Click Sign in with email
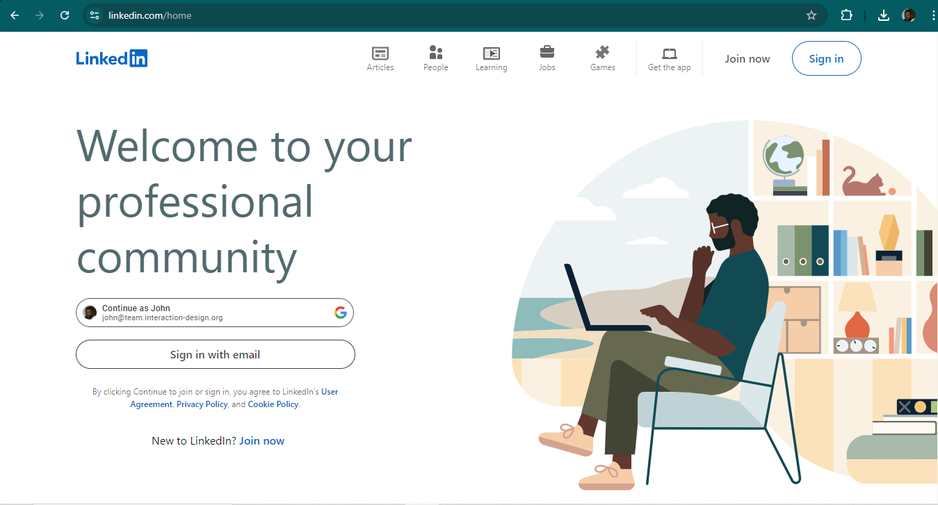 tap(215, 354)
